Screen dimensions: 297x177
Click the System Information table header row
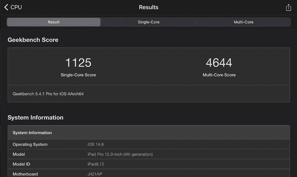pyautogui.click(x=149, y=132)
